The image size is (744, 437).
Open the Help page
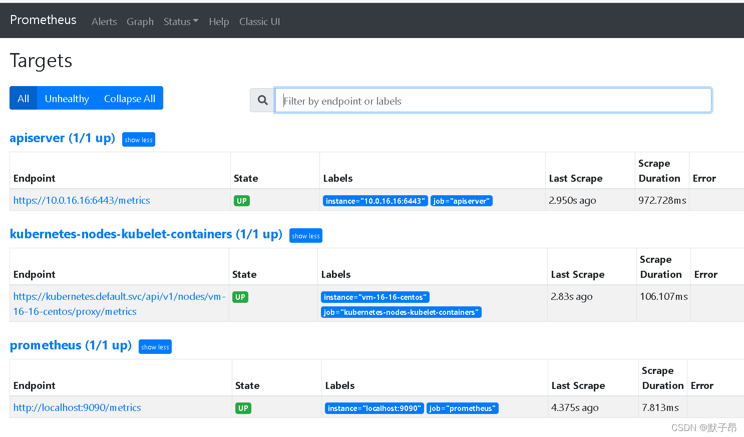pos(219,22)
